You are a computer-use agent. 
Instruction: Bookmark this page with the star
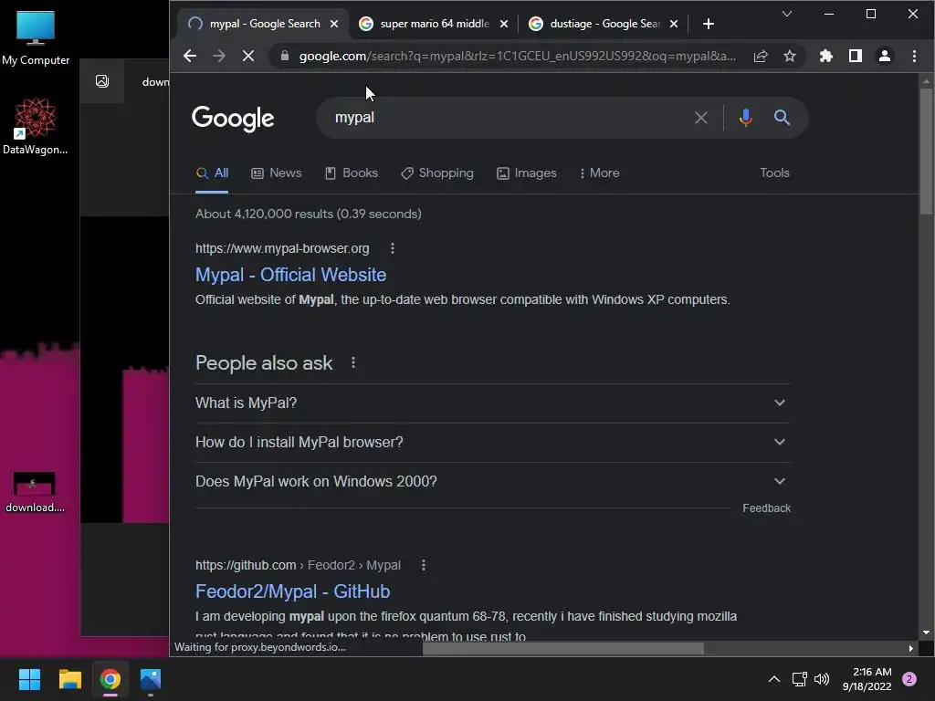[790, 56]
